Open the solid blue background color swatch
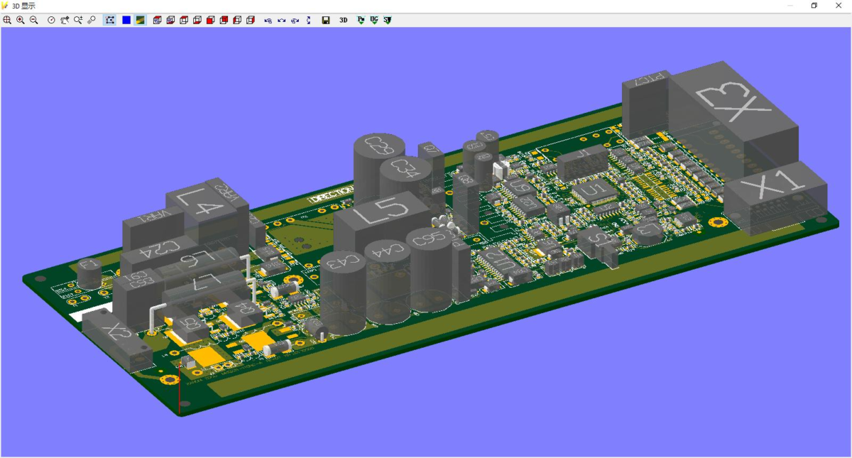This screenshot has width=852, height=458. (126, 20)
